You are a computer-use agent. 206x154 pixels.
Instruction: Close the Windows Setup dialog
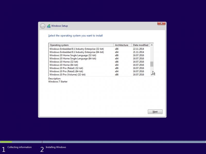point(161,23)
